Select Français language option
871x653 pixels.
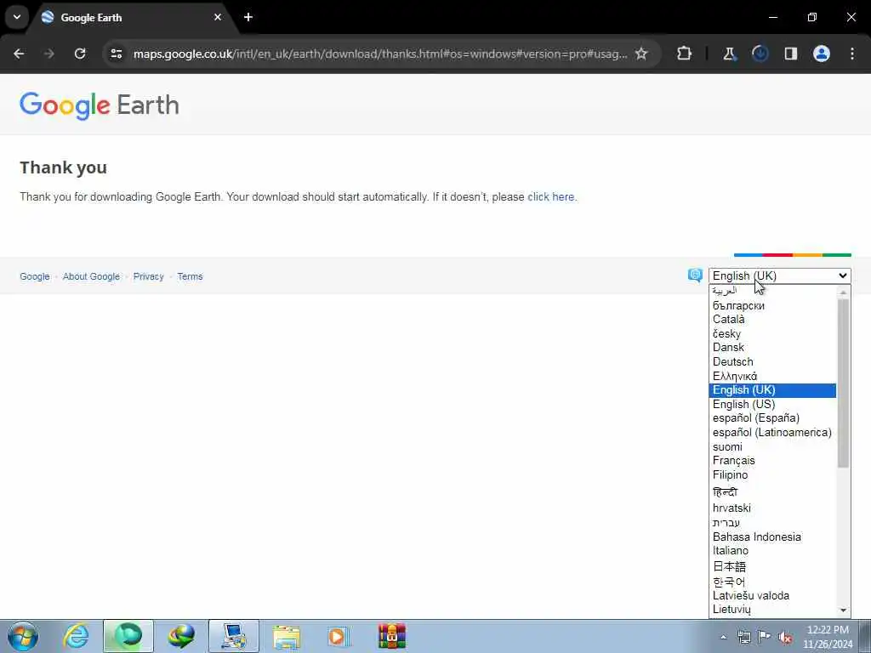(772, 461)
